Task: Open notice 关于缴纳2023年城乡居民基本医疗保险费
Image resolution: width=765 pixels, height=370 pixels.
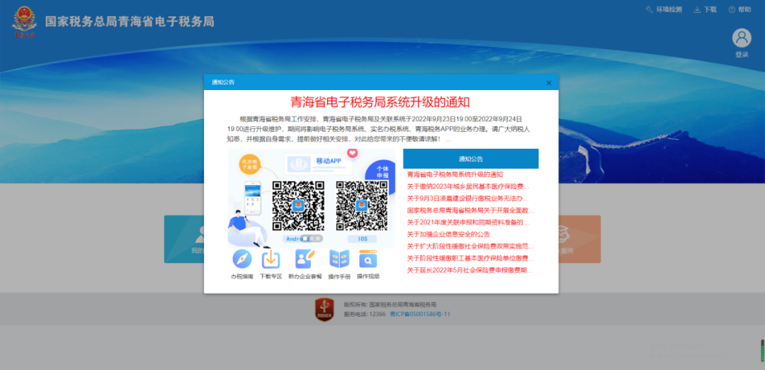Action: [x=468, y=186]
